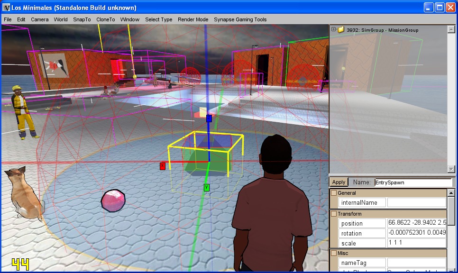The width and height of the screenshot is (458, 273).
Task: Open the Synapse Gaming Tools menu
Action: [240, 19]
